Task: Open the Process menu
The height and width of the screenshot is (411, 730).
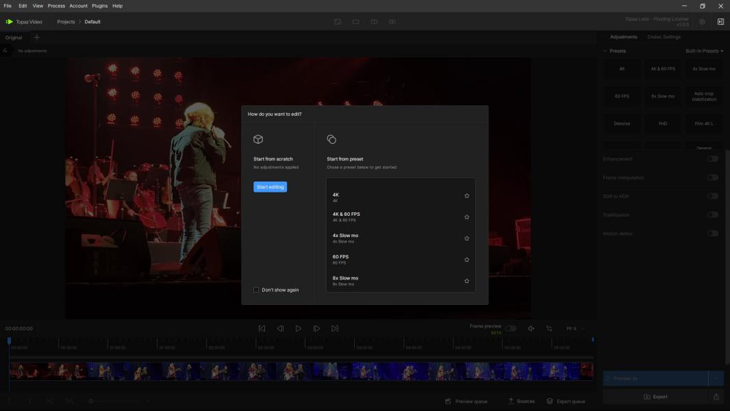Action: [56, 5]
